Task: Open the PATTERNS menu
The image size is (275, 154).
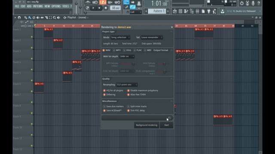Action: point(38,6)
